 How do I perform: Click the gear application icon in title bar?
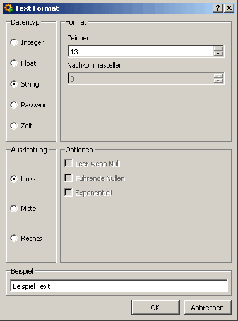pos(8,8)
